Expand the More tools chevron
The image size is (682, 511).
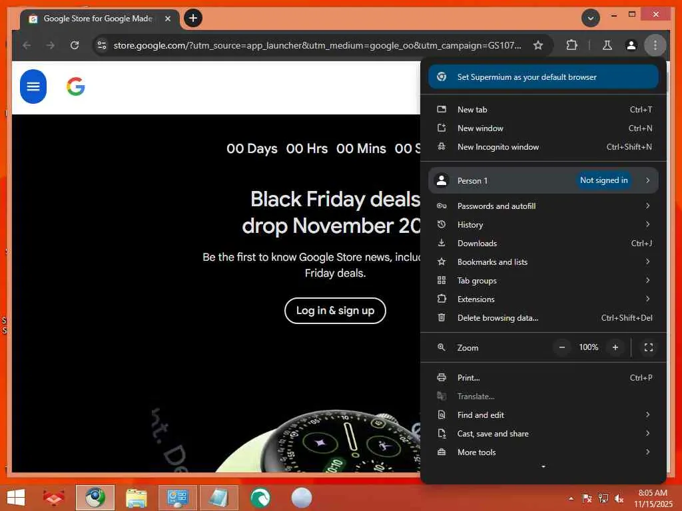[647, 452]
